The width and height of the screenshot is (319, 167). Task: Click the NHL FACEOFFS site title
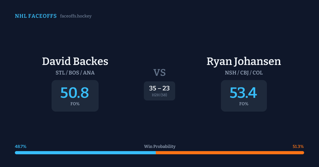(x=36, y=16)
